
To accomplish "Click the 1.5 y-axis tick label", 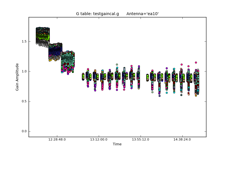I will point(23,41).
